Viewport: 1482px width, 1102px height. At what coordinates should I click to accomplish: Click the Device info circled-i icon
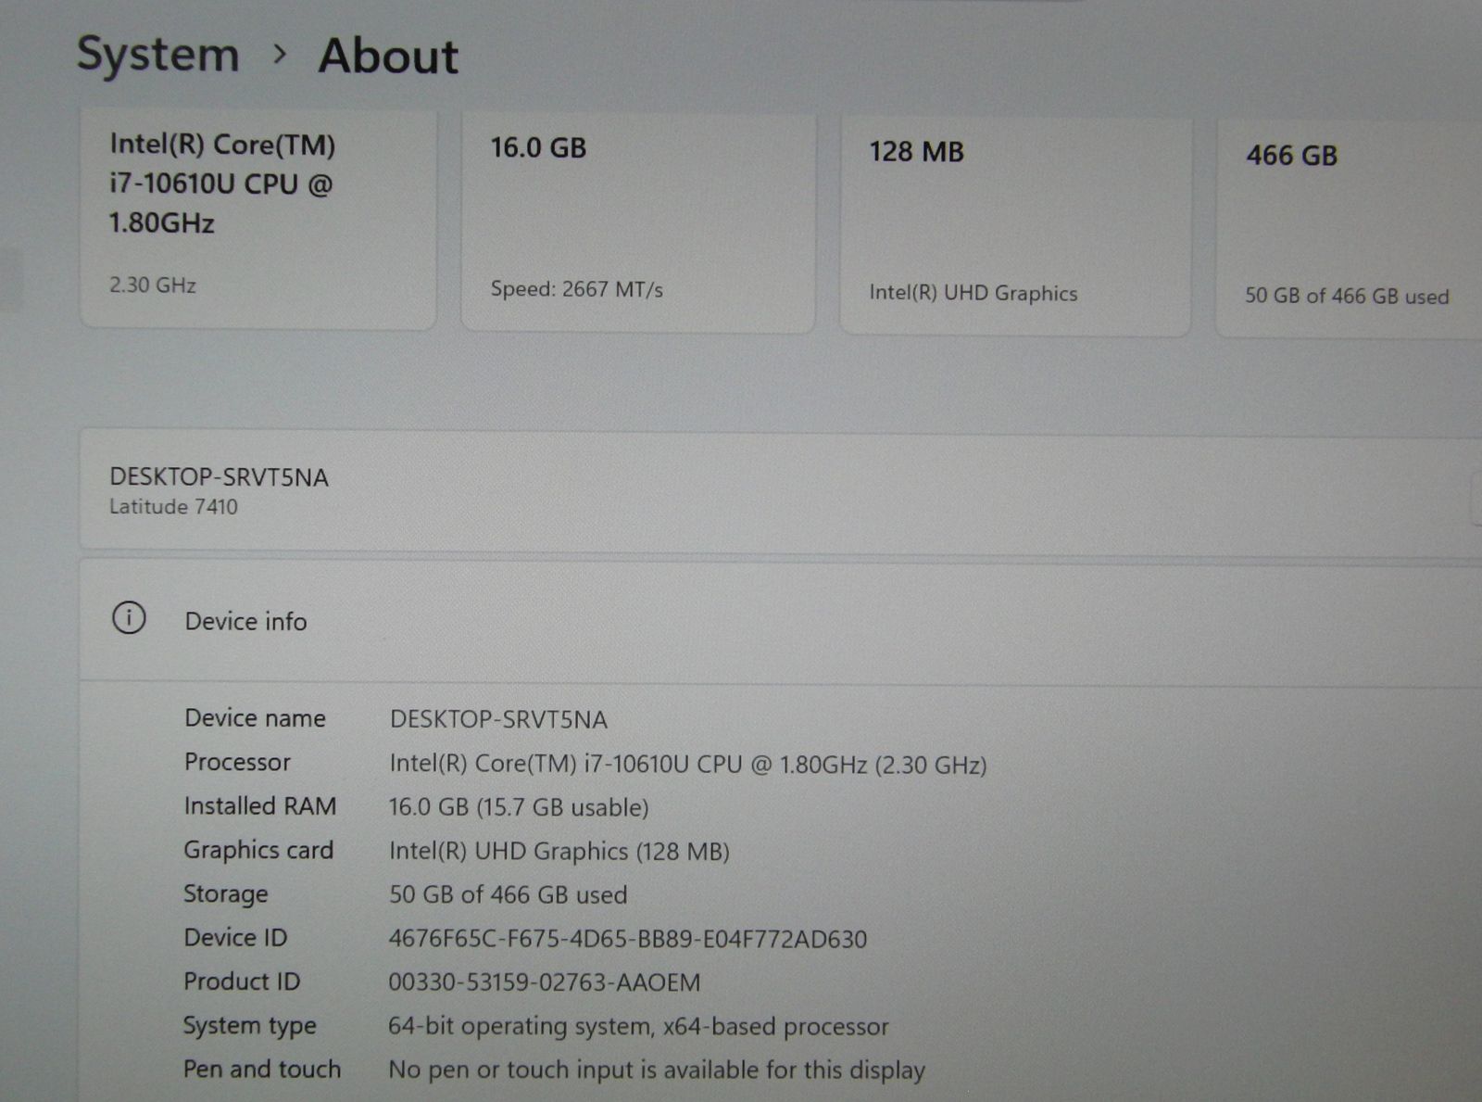click(129, 618)
